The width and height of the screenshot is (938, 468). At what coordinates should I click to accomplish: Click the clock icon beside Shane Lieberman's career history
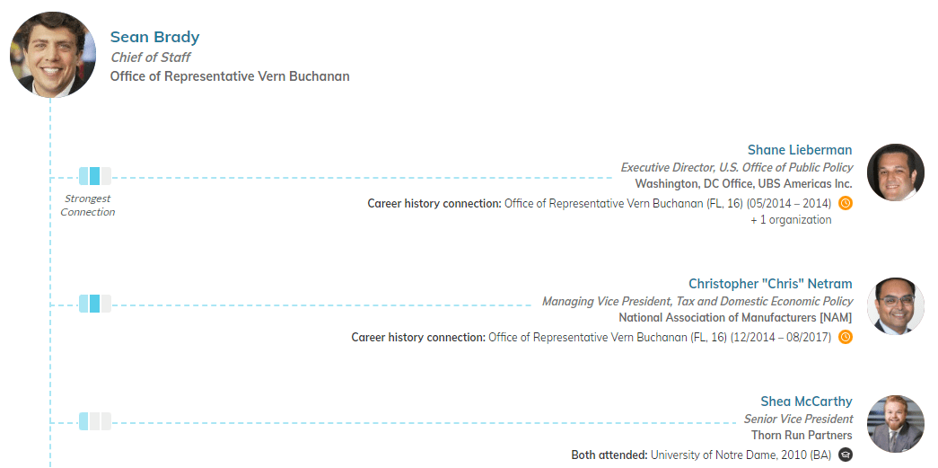[845, 203]
